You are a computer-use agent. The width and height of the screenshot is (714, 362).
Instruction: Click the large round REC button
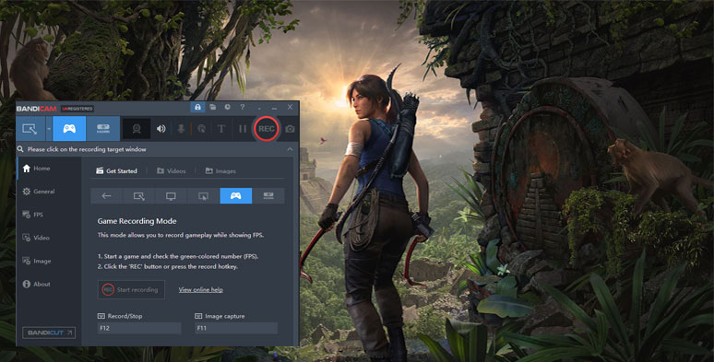[x=267, y=129]
